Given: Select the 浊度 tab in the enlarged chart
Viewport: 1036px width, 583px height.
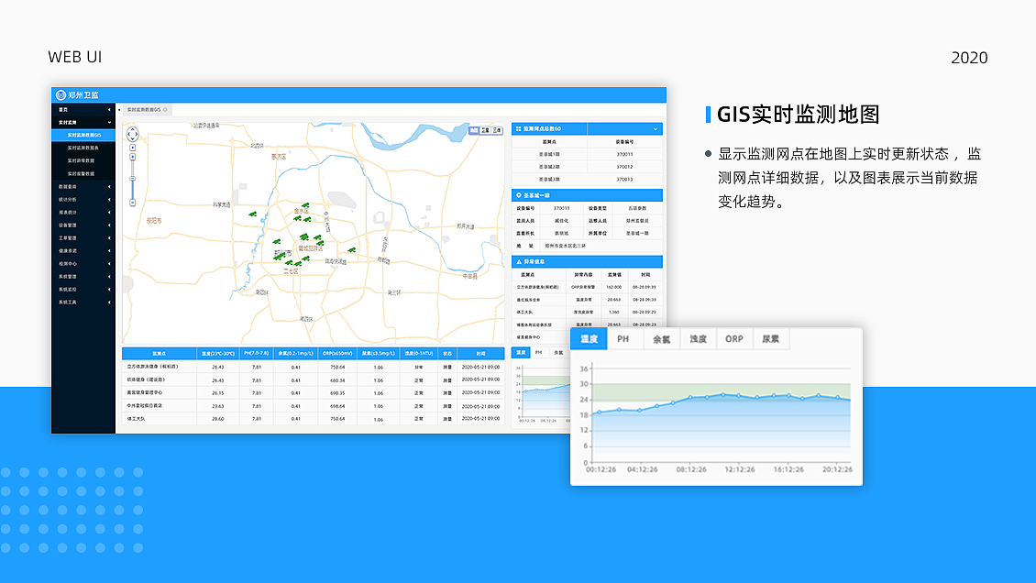Looking at the screenshot, I should point(699,339).
